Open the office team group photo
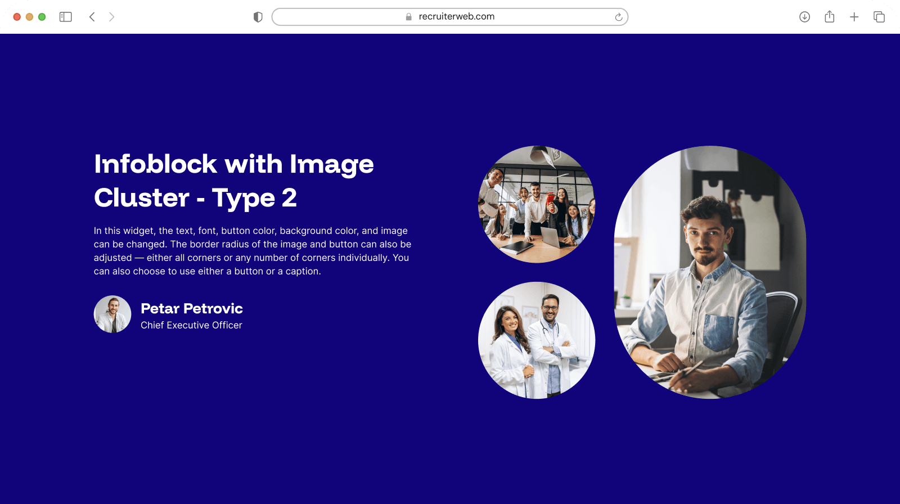Viewport: 900px width, 504px height. [x=536, y=204]
